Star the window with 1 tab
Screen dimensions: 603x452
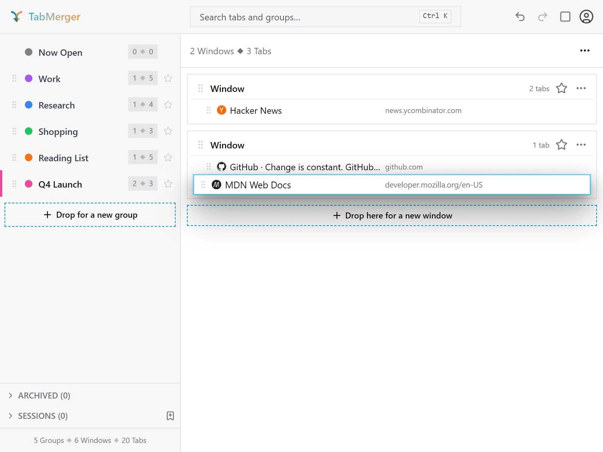[x=562, y=145]
